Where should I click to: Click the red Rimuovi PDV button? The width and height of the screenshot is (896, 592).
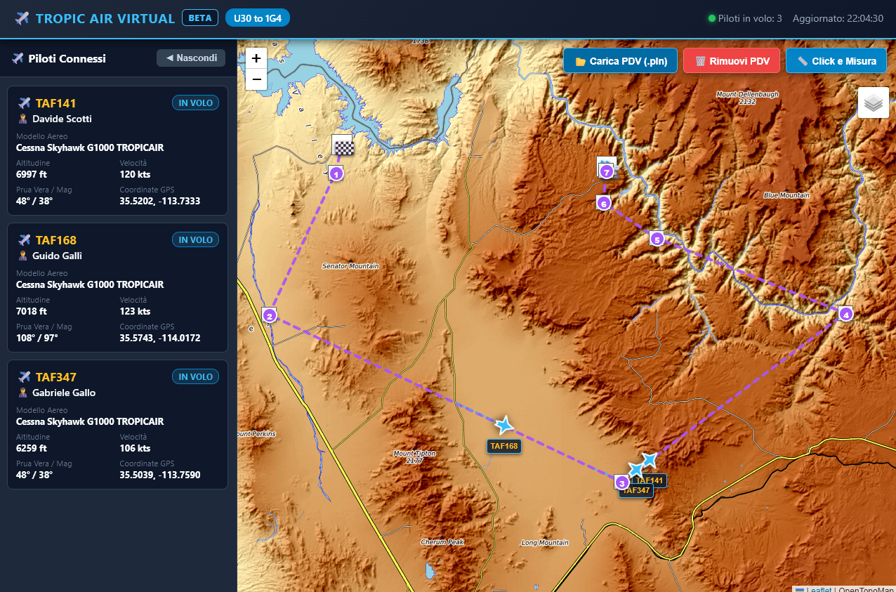[732, 61]
